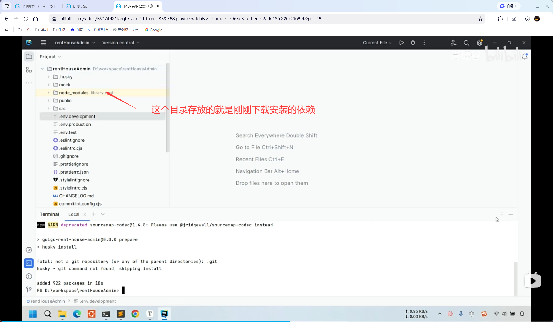The height and width of the screenshot is (322, 553).
Task: Expand the mock folder
Action: click(x=48, y=85)
